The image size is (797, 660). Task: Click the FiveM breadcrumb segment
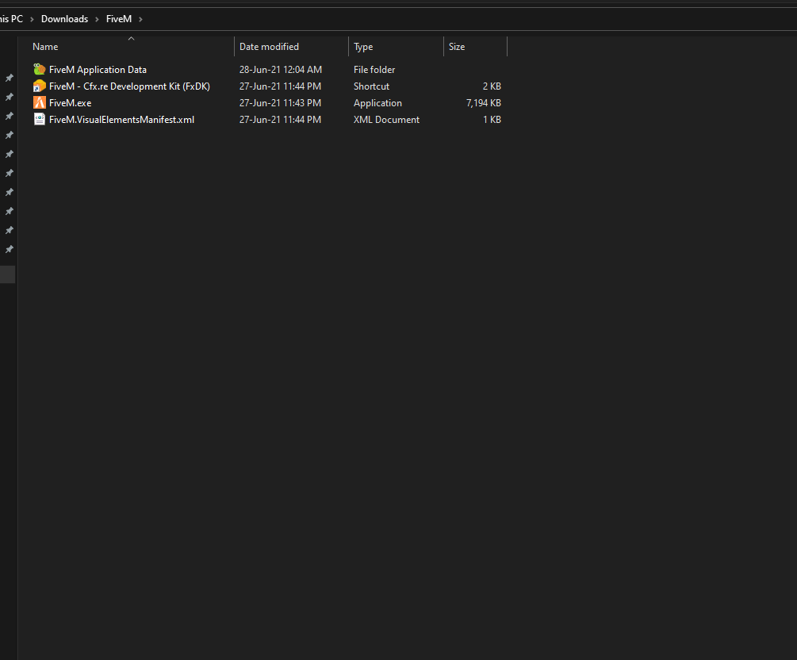(118, 18)
